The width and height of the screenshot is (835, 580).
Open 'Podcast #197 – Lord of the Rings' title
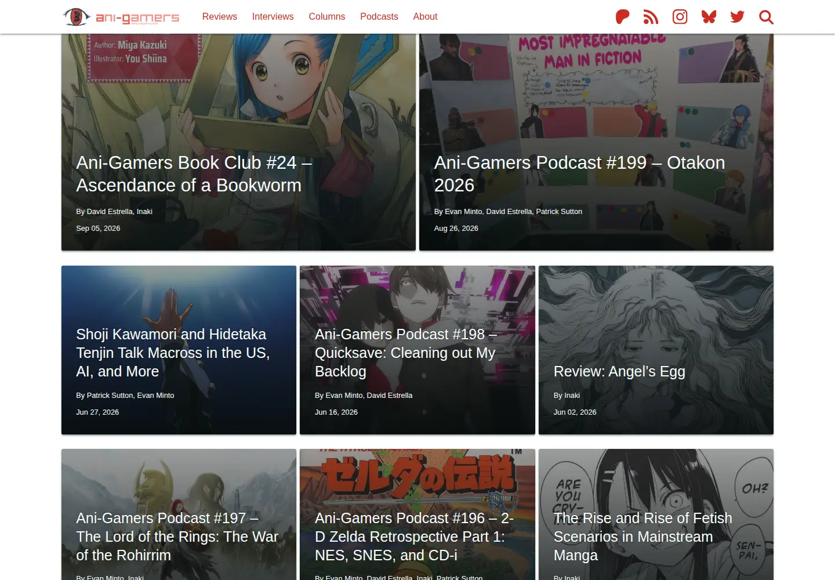coord(177,536)
